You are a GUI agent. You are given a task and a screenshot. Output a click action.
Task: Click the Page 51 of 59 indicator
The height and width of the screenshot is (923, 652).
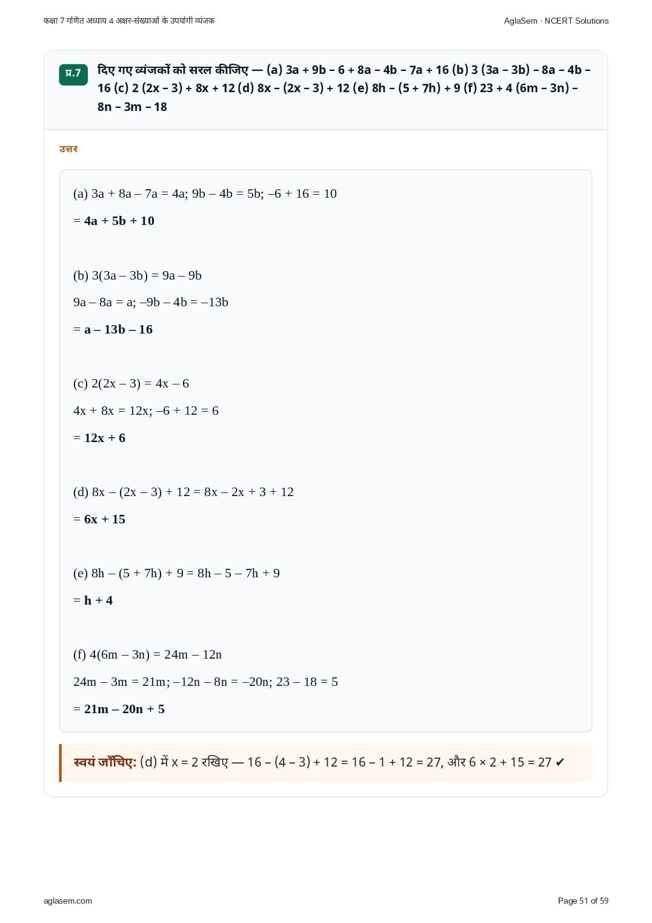pos(583,901)
